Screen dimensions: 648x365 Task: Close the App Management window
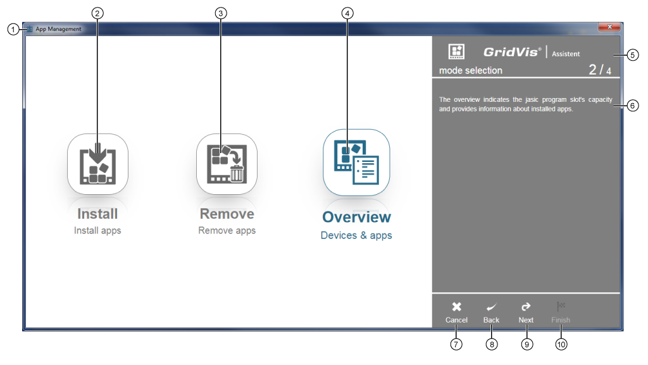pyautogui.click(x=609, y=27)
